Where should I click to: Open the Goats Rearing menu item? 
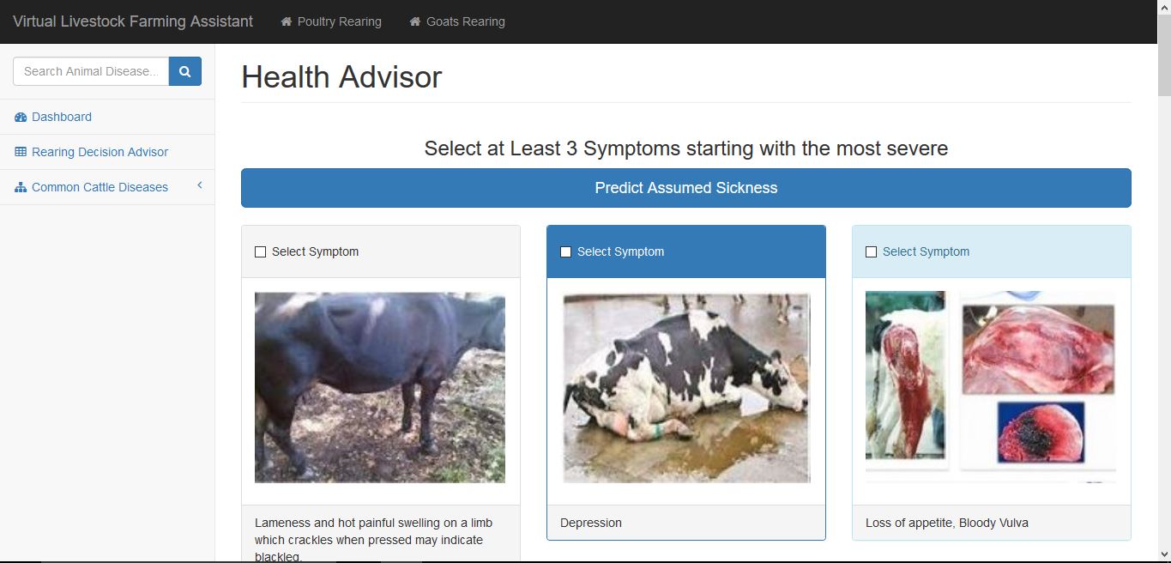pos(465,21)
